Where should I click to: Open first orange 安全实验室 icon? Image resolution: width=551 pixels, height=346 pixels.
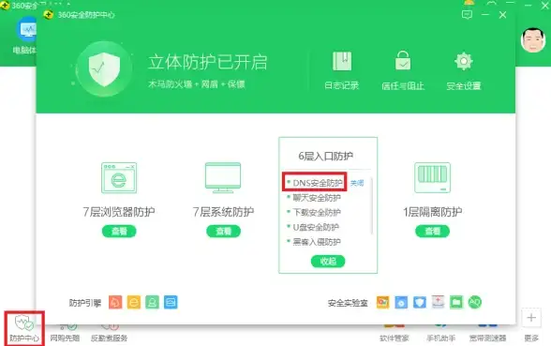[382, 302]
